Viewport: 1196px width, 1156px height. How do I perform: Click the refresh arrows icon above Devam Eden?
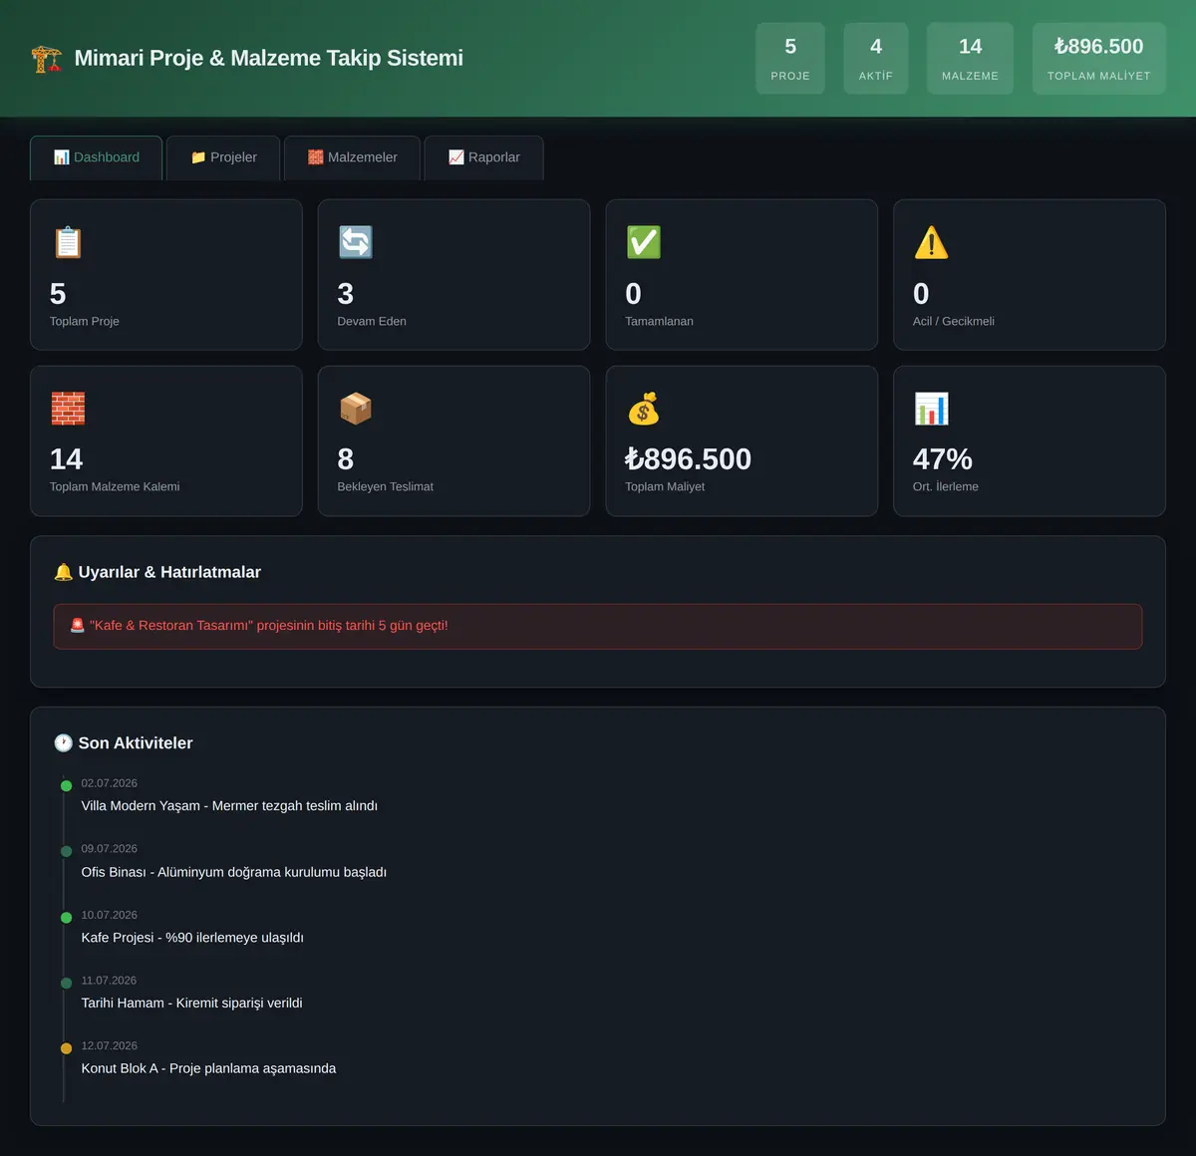[356, 242]
